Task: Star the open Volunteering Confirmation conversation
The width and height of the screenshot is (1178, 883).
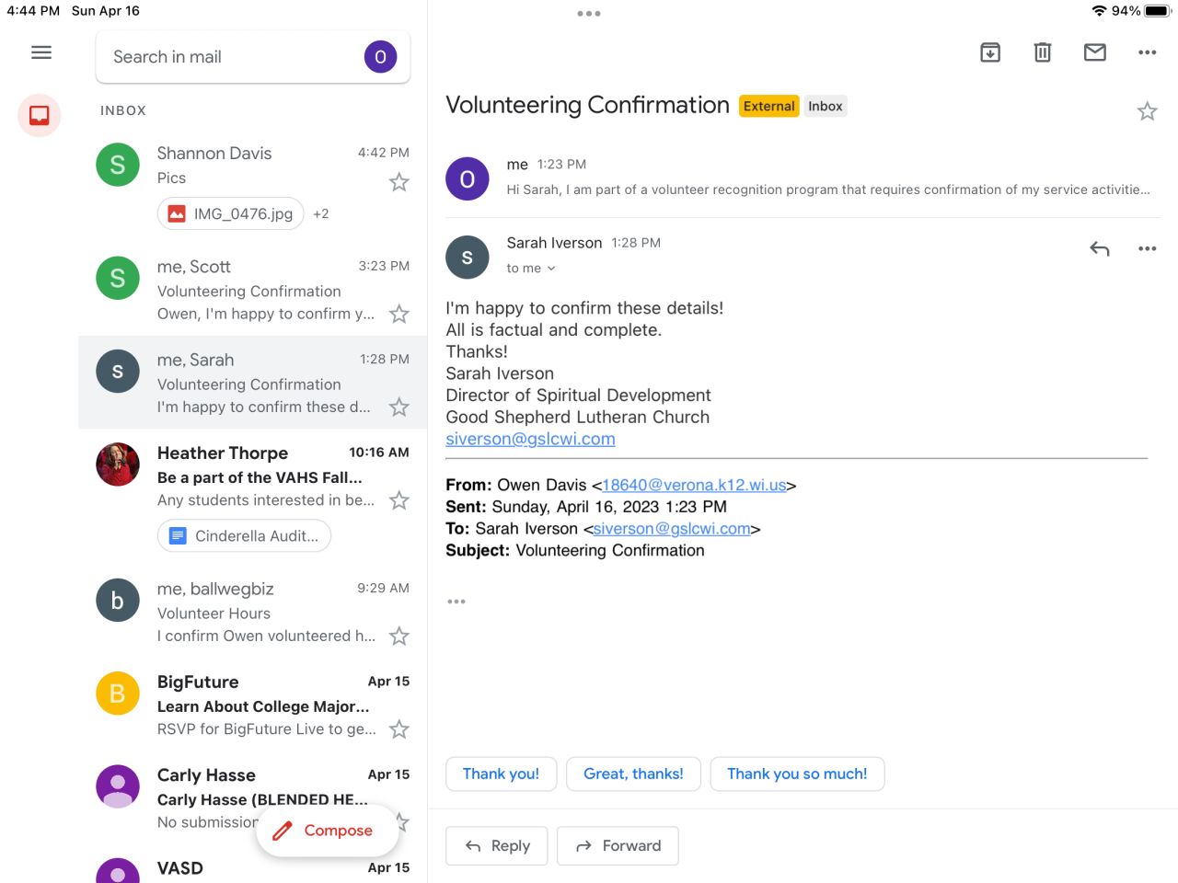Action: click(1147, 111)
